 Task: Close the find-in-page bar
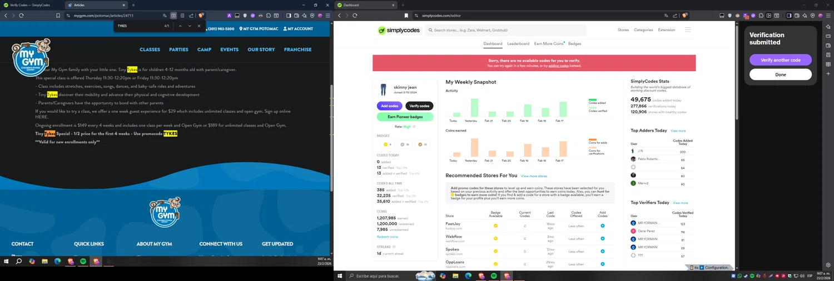(x=199, y=26)
